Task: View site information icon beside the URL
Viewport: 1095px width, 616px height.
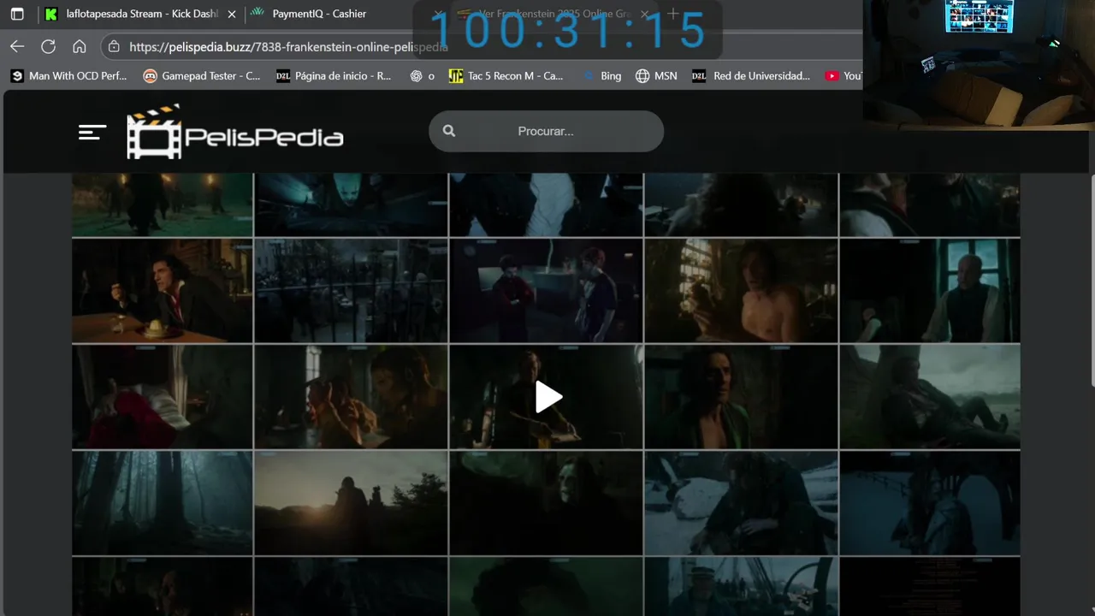Action: coord(114,46)
